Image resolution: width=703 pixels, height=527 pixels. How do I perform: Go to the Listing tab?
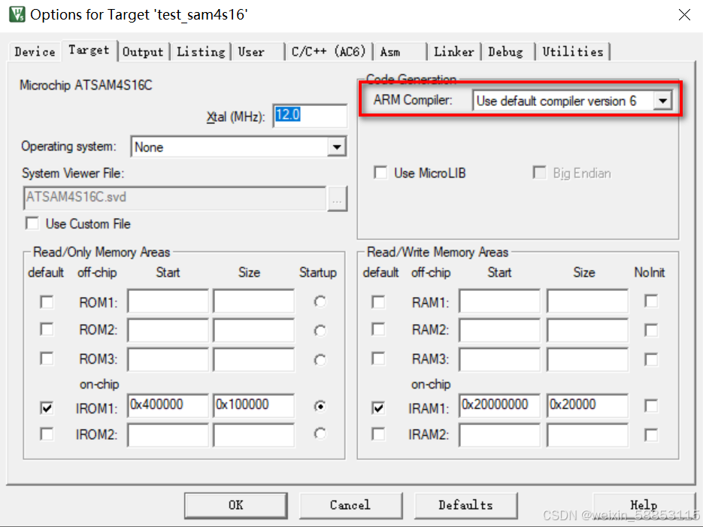pos(201,52)
